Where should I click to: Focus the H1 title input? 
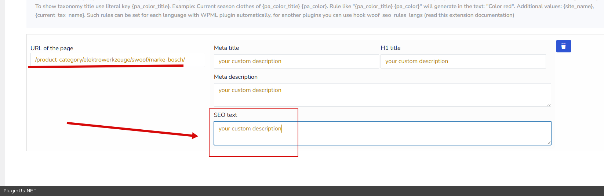tap(463, 61)
